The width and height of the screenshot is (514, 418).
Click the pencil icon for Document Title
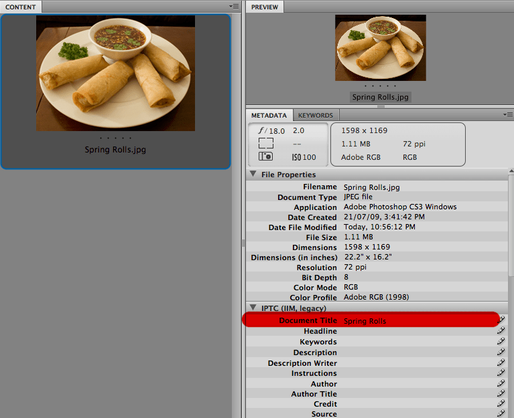501,320
